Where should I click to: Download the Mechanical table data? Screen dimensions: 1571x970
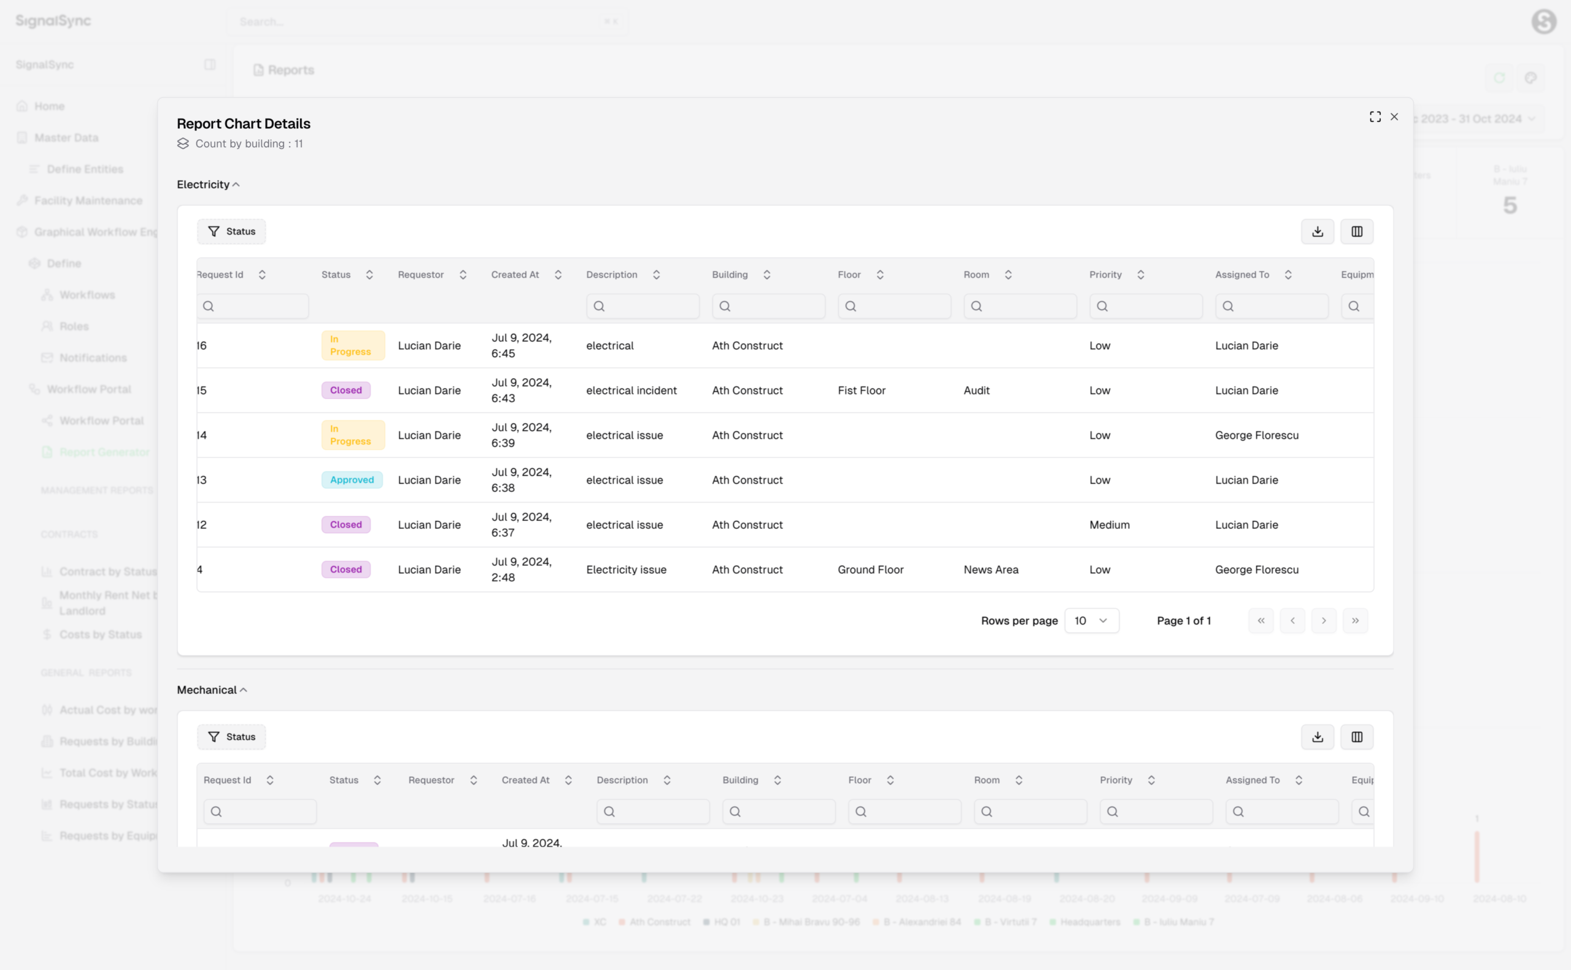click(1317, 736)
